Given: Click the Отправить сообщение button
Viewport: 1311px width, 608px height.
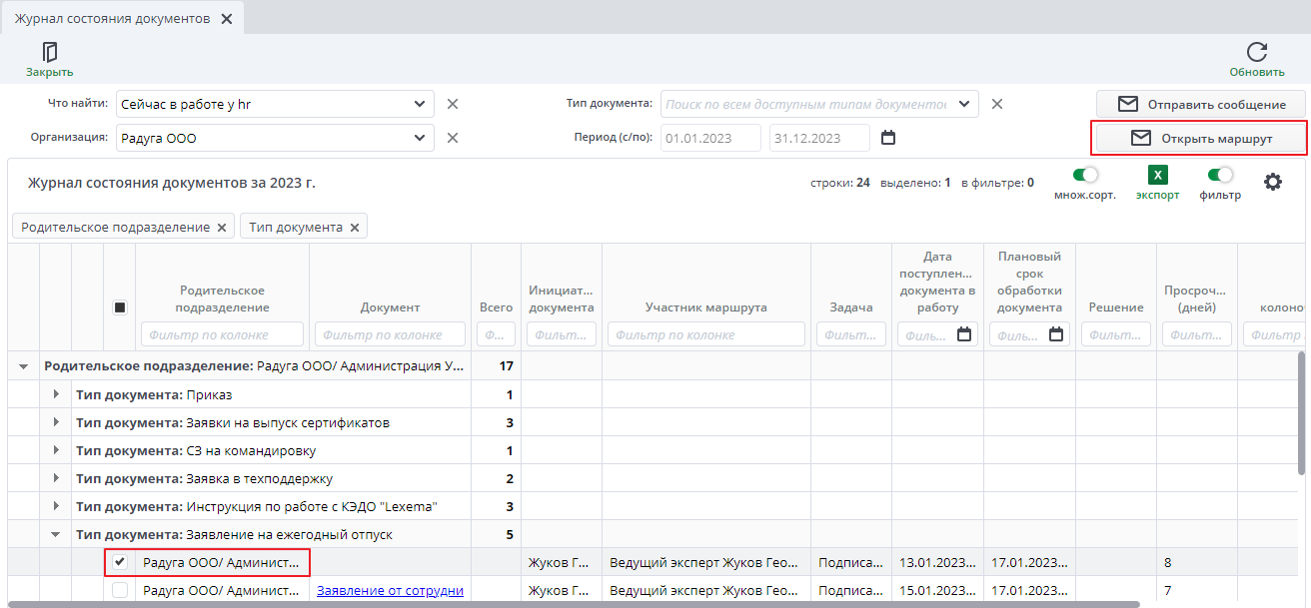Looking at the screenshot, I should (x=1201, y=104).
